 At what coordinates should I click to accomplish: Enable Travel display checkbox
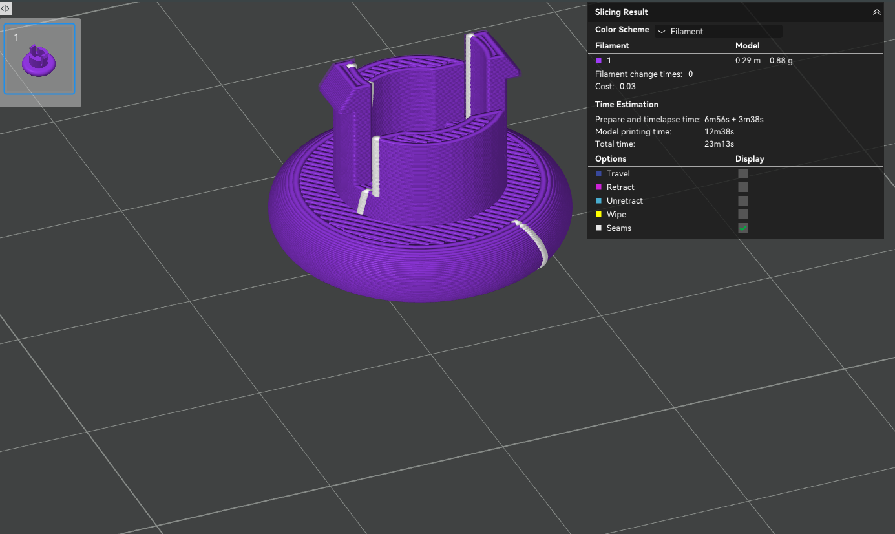tap(743, 173)
